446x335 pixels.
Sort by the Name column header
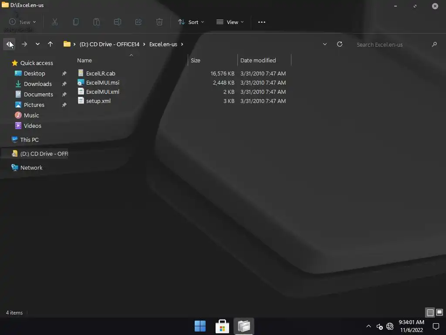[84, 60]
